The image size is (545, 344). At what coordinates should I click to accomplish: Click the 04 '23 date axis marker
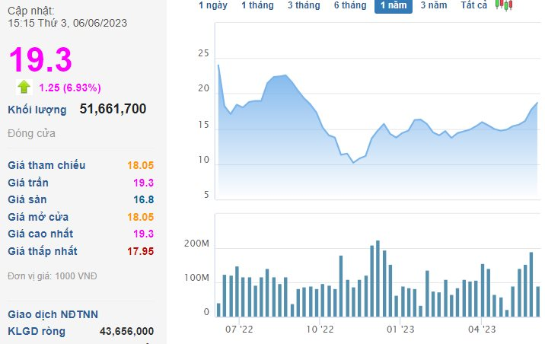(482, 330)
